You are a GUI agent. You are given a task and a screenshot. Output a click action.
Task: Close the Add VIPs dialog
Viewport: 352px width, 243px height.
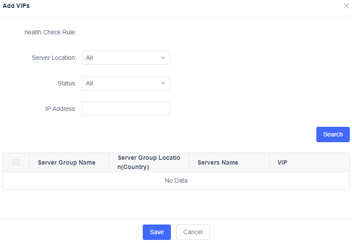[x=346, y=6]
